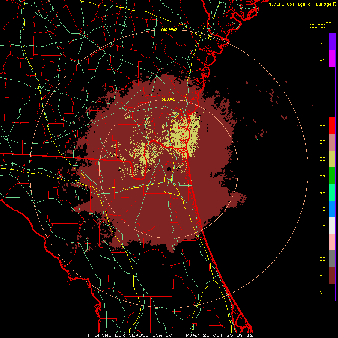Image resolution: width=338 pixels, height=338 pixels.
Task: Click the red HA color swatch
Action: click(x=332, y=125)
